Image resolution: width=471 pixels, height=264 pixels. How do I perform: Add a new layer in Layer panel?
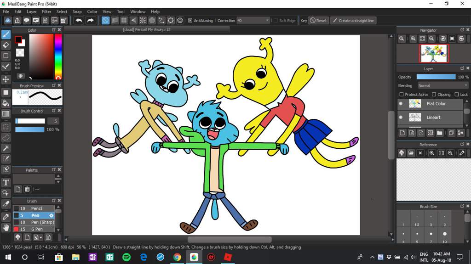(402, 133)
